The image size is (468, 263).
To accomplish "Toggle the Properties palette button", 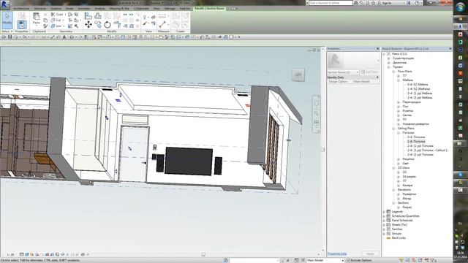I will (x=21, y=24).
